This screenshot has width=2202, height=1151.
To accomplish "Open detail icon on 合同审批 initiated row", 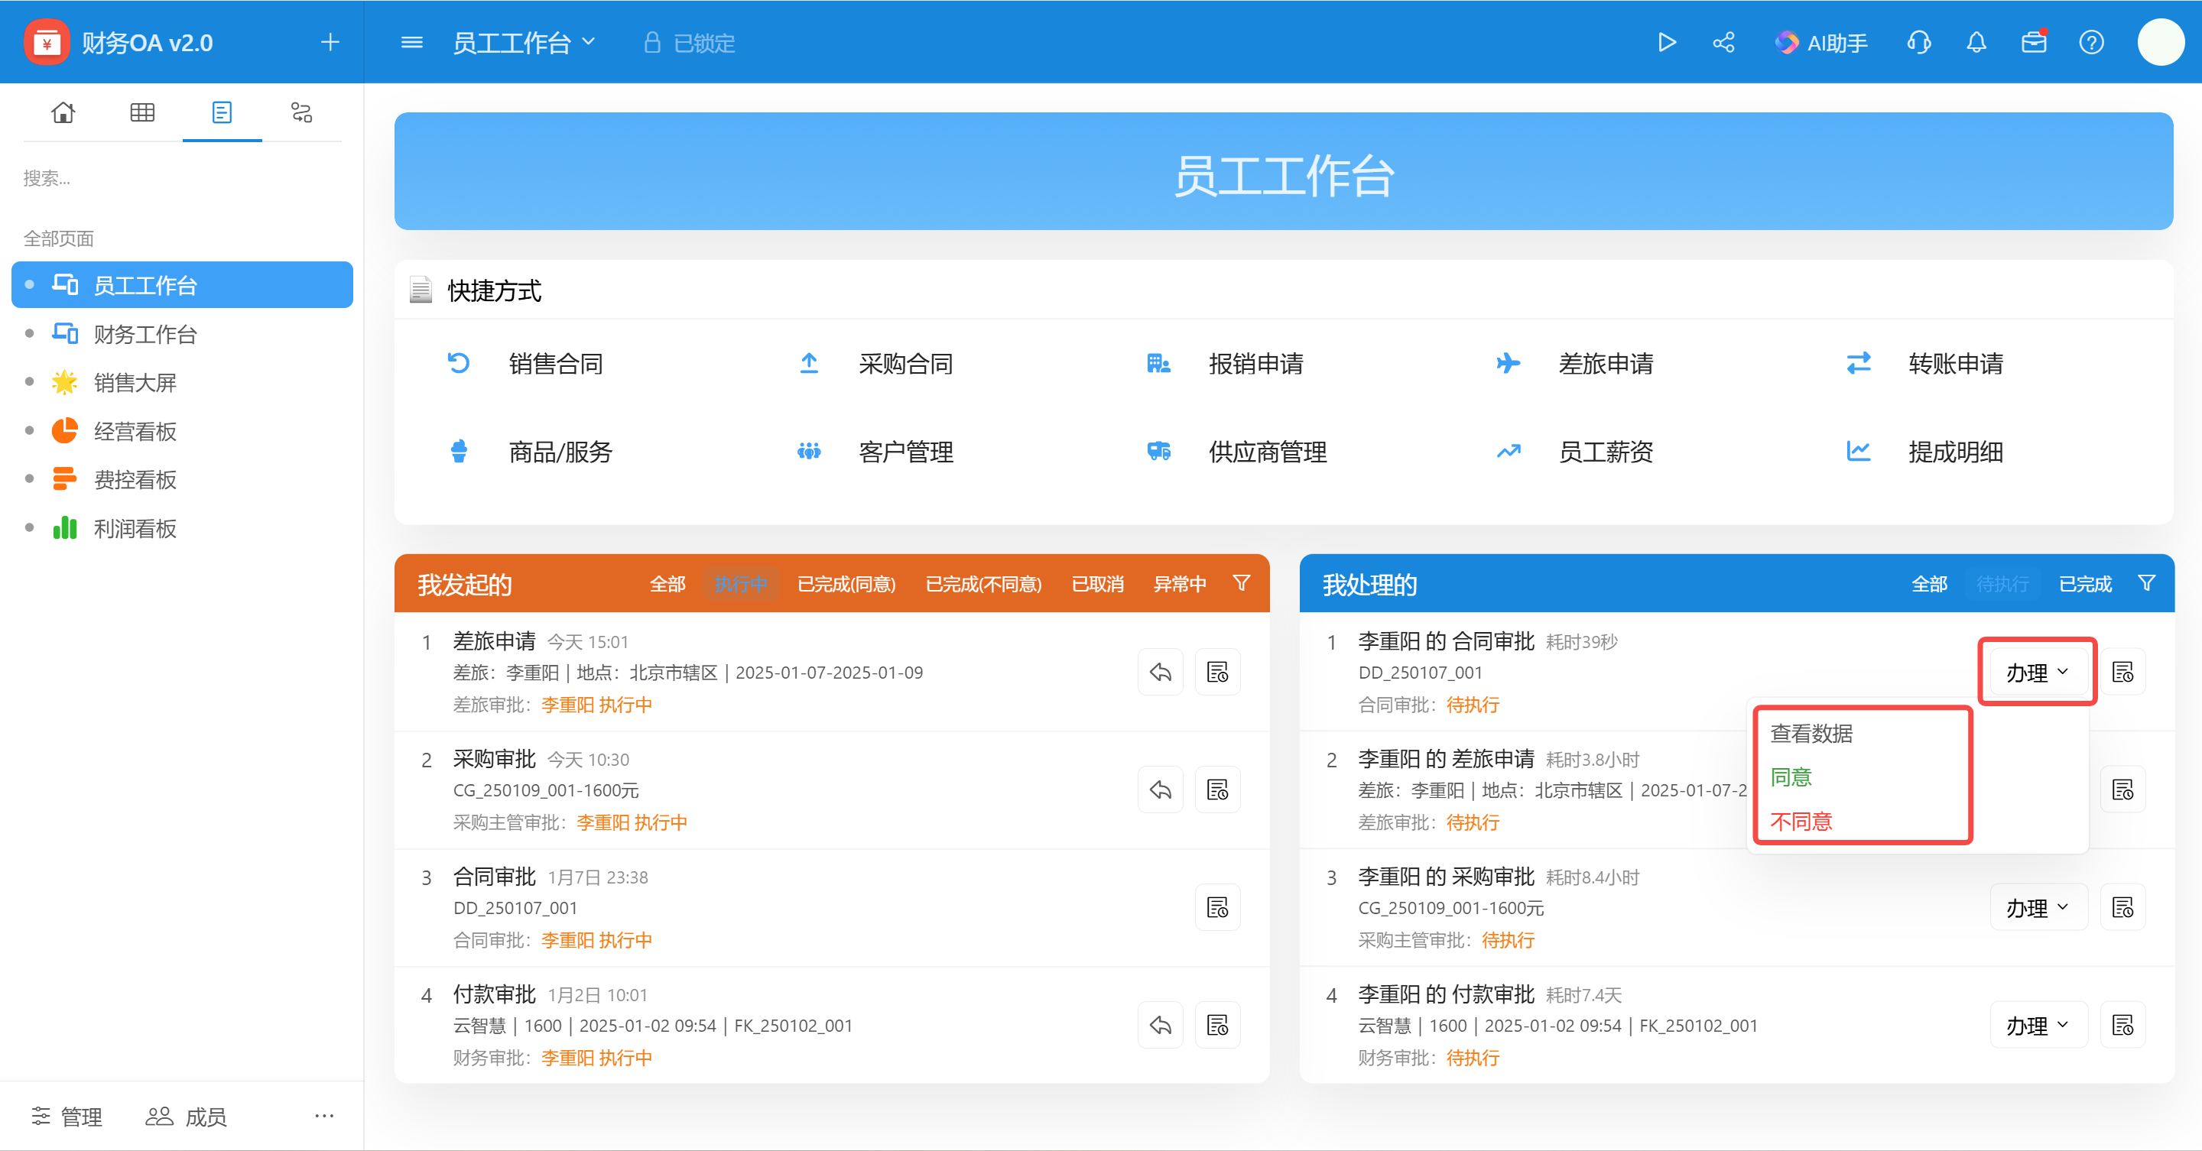I will click(x=1217, y=907).
